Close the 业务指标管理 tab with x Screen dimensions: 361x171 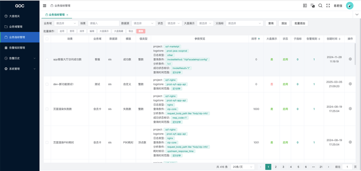(67, 15)
